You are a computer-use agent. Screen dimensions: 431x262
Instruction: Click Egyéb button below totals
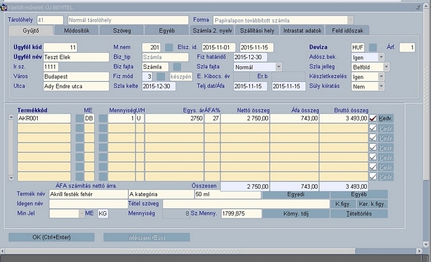click(x=359, y=194)
